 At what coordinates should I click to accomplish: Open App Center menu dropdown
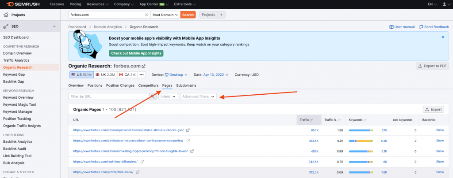[x=154, y=4]
